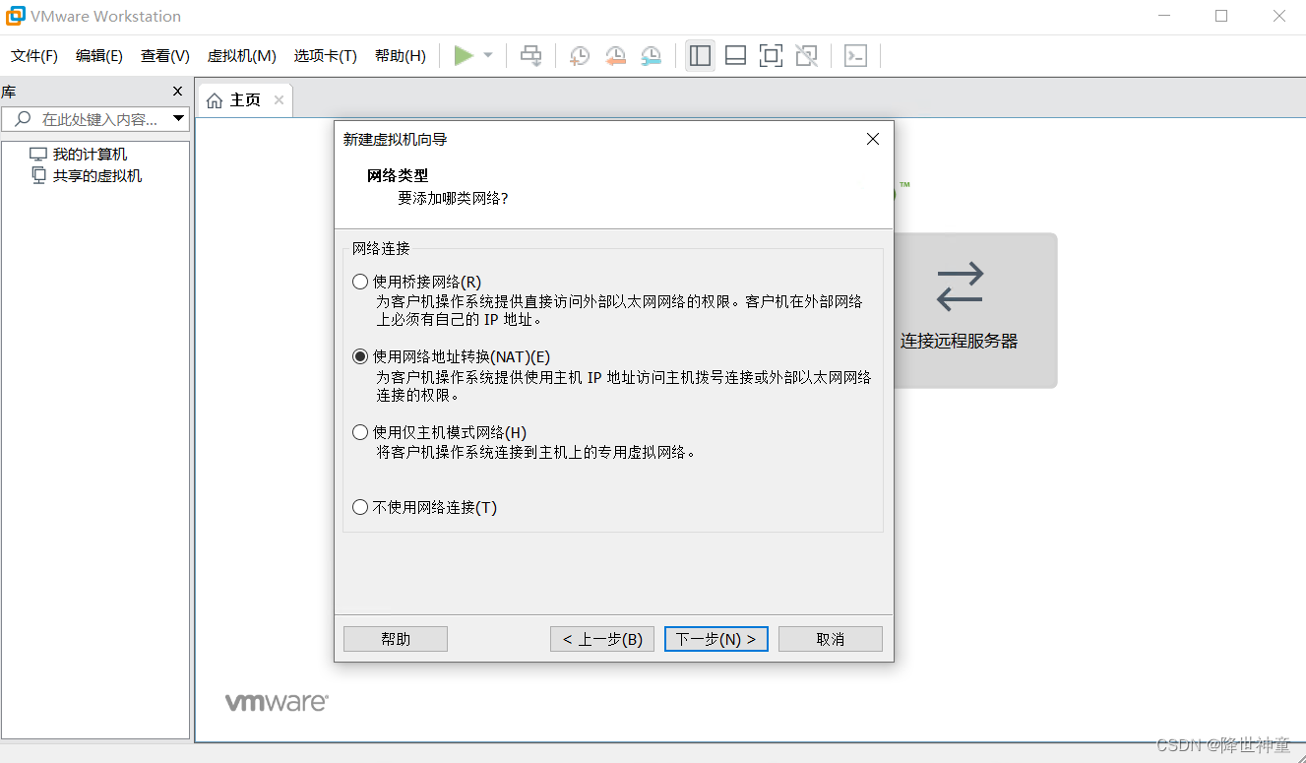Click the < 上一步(B) button
This screenshot has width=1306, height=763.
click(x=602, y=639)
